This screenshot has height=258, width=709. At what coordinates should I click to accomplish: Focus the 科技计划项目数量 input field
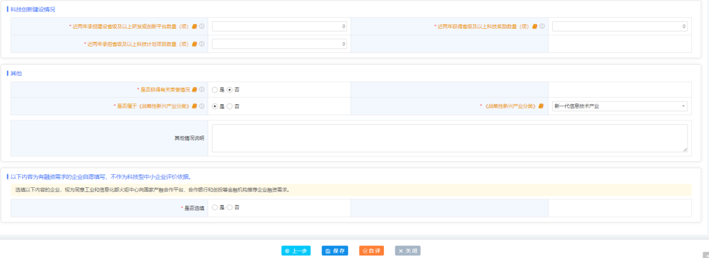(x=280, y=44)
